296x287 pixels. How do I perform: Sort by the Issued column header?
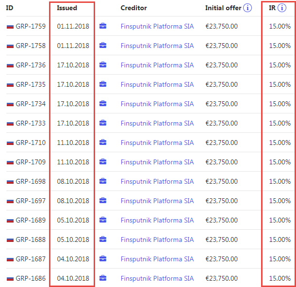coord(67,8)
